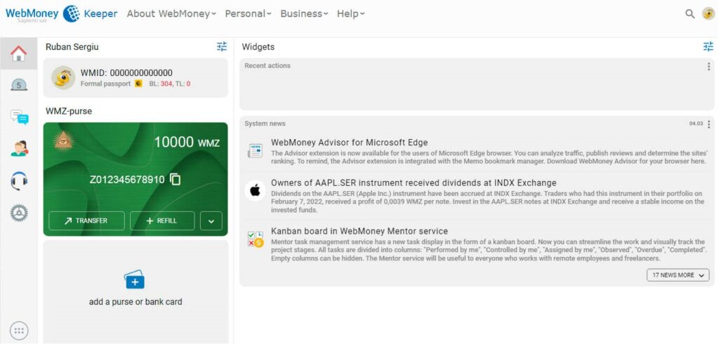Click the WebMoney globe logo
This screenshot has height=344, width=719.
click(x=71, y=14)
